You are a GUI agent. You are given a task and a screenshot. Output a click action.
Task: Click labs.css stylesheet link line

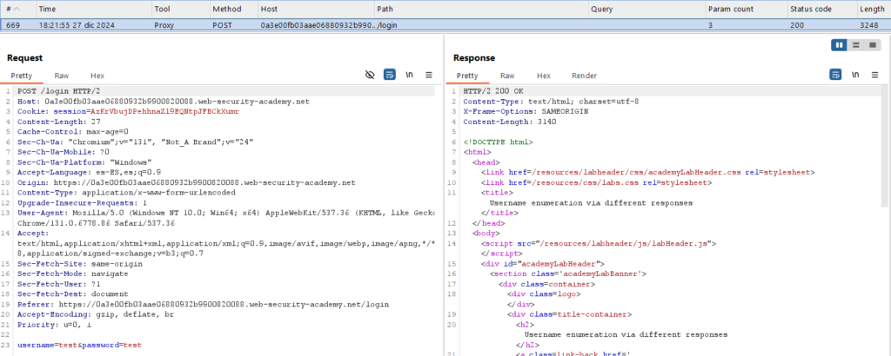597,182
